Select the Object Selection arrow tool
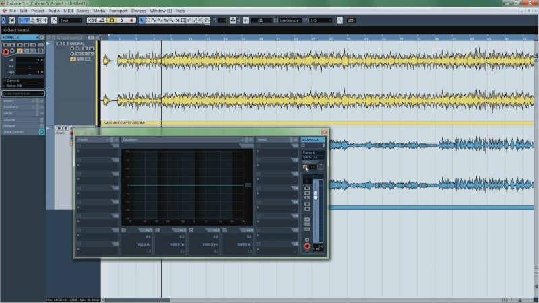Viewport: 539px width, 303px height. click(142, 20)
